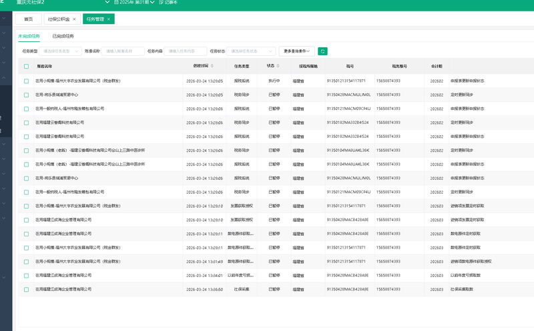Open the 记事本 notepad icon in header

click(x=161, y=2)
